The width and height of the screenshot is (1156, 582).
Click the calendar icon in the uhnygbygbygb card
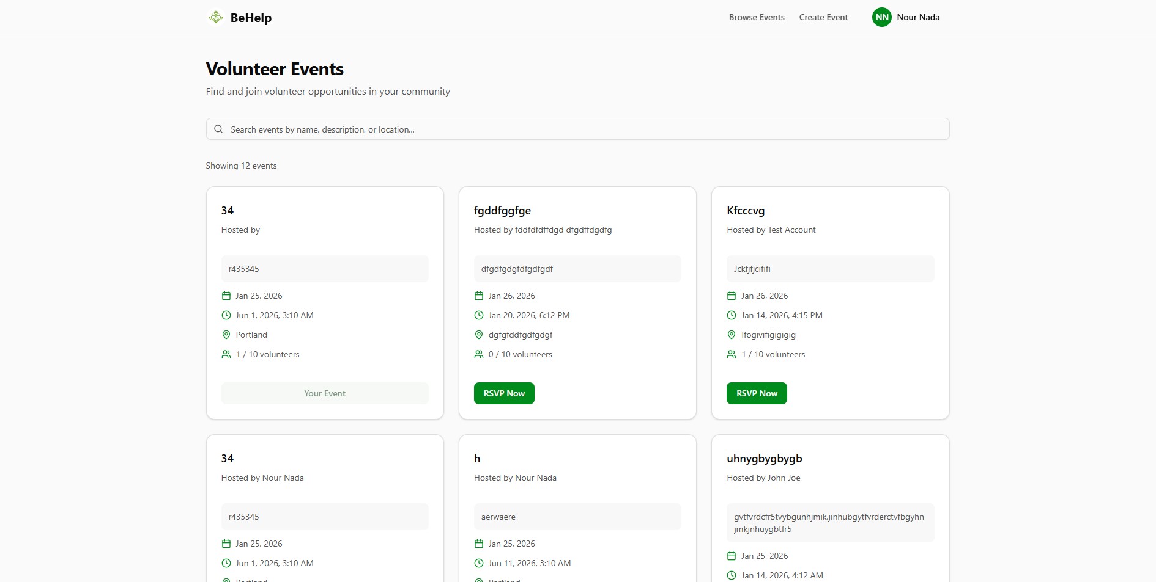(x=732, y=556)
